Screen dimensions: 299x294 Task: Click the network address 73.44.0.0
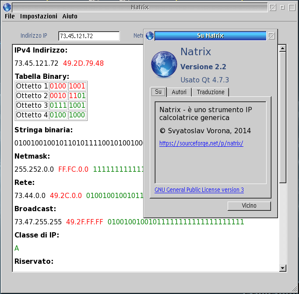(x=30, y=196)
